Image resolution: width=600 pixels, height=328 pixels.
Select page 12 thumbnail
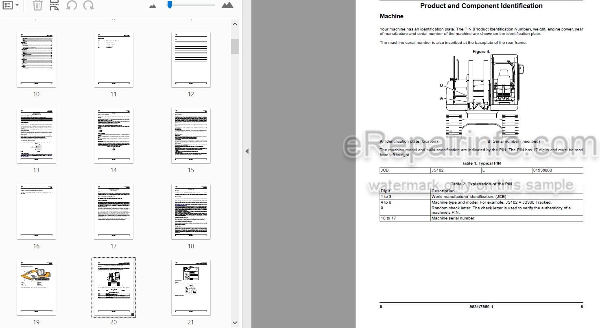pyautogui.click(x=191, y=59)
